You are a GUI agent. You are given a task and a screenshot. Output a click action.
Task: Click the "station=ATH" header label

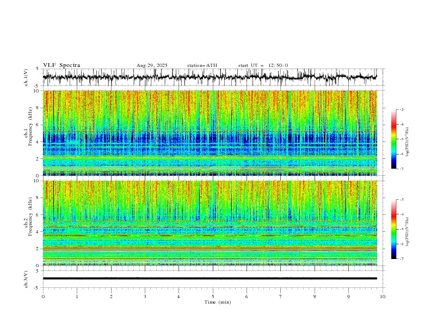[202, 65]
